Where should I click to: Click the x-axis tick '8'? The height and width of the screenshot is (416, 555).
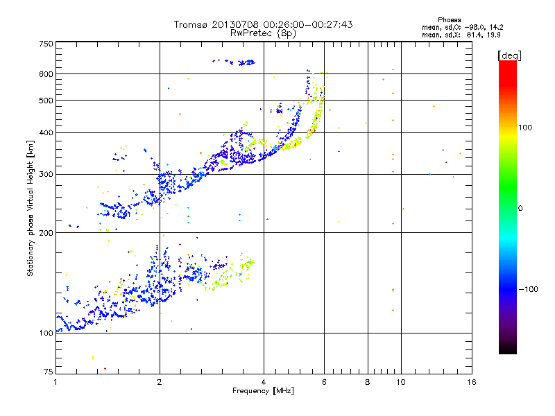pos(368,382)
